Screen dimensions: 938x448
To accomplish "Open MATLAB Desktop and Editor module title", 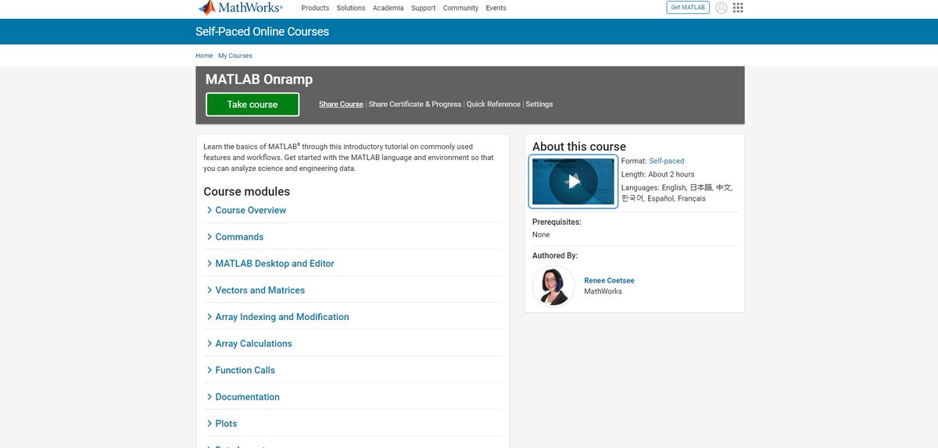I will (275, 263).
